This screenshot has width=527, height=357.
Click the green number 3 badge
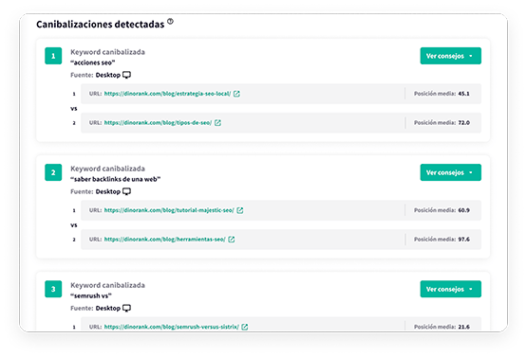[53, 289]
